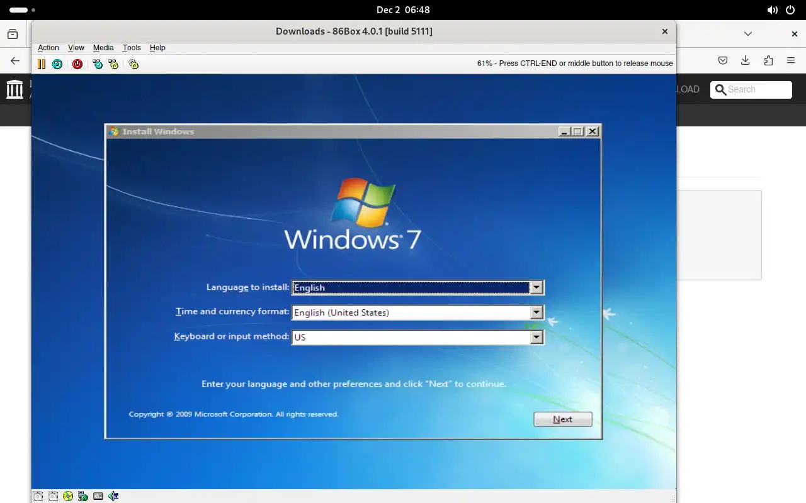Click the Install Windows title text
Screen dimensions: 806x503
(158, 131)
